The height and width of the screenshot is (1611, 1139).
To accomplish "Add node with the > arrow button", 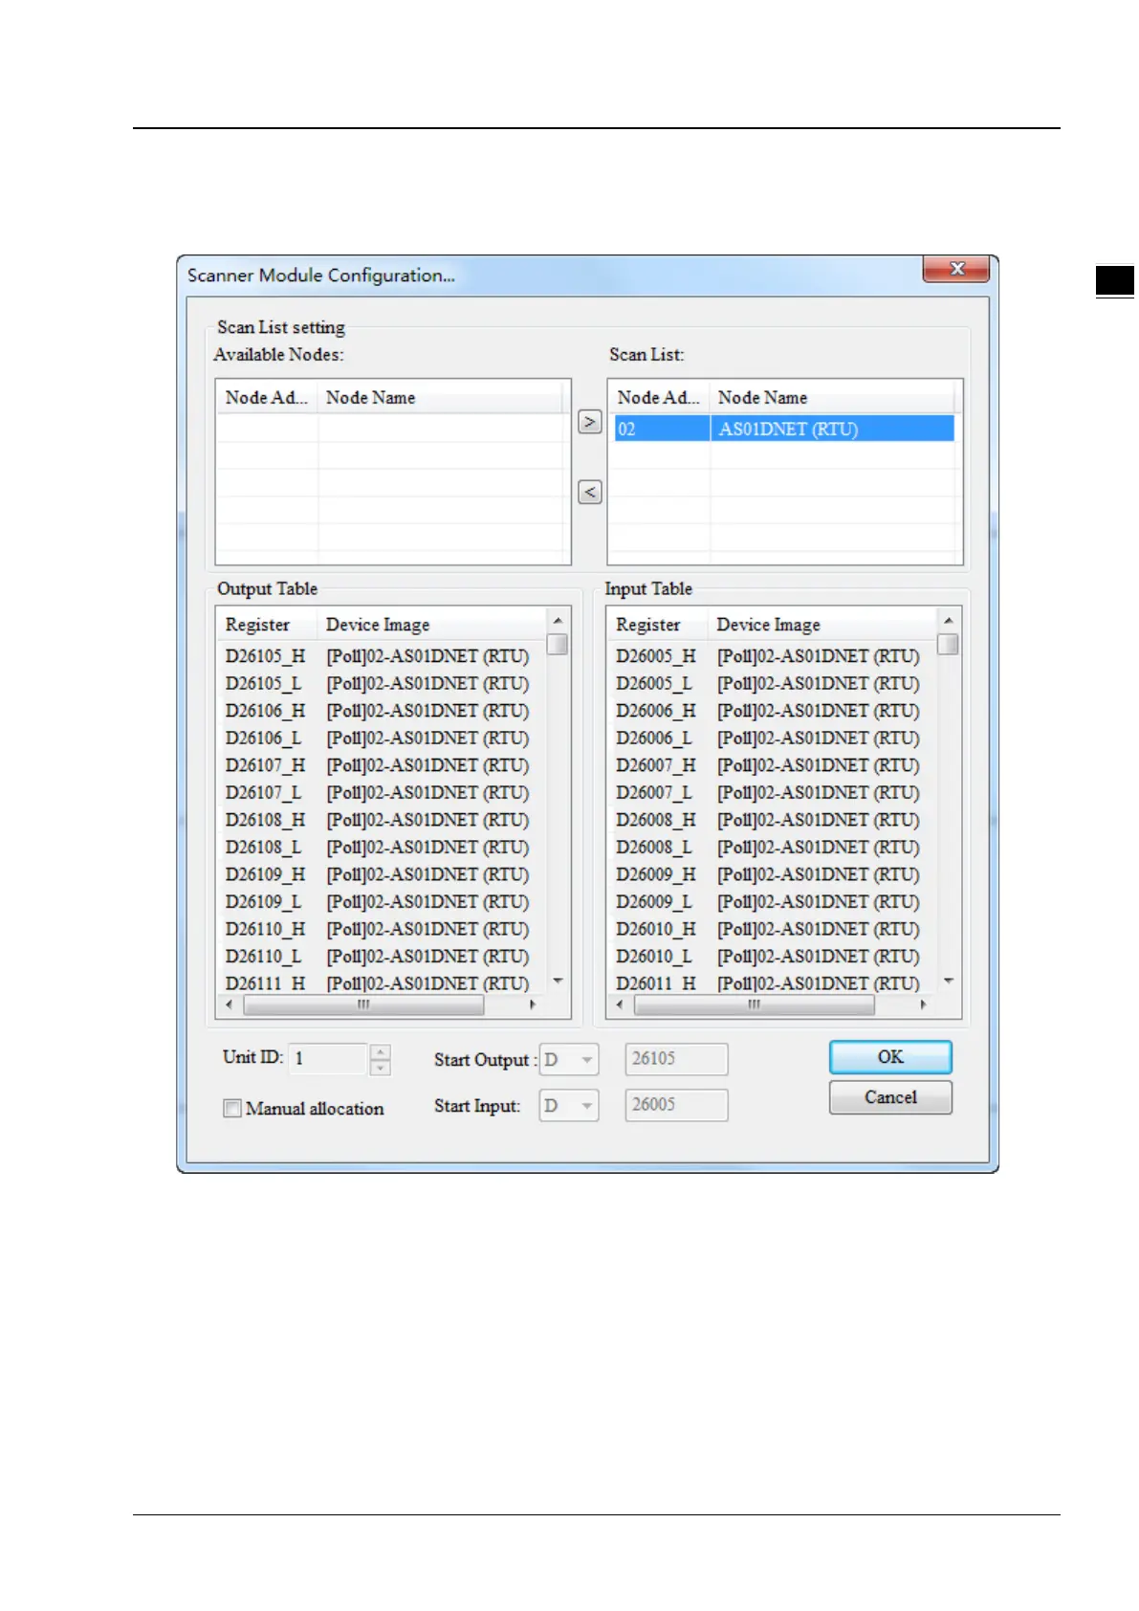I will (x=590, y=422).
